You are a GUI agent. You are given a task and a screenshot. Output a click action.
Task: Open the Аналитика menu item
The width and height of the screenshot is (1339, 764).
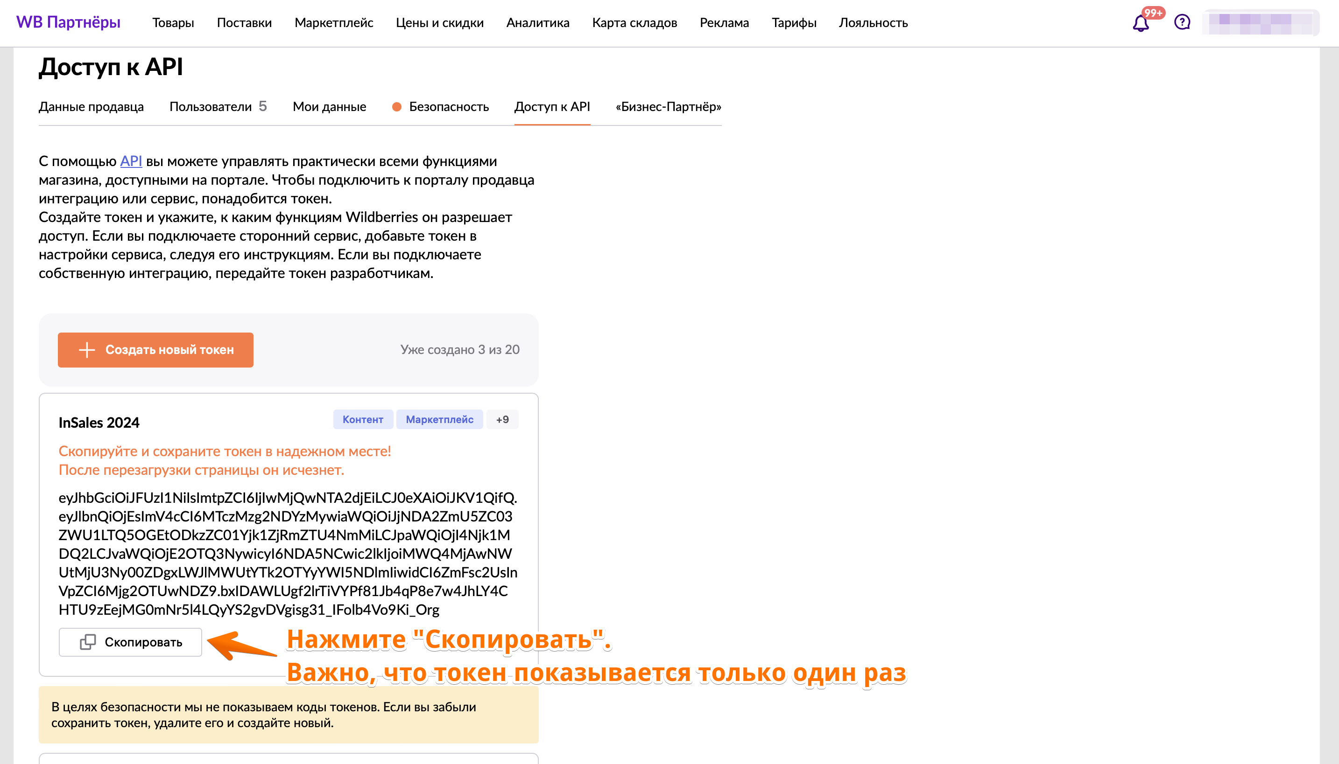pos(538,22)
